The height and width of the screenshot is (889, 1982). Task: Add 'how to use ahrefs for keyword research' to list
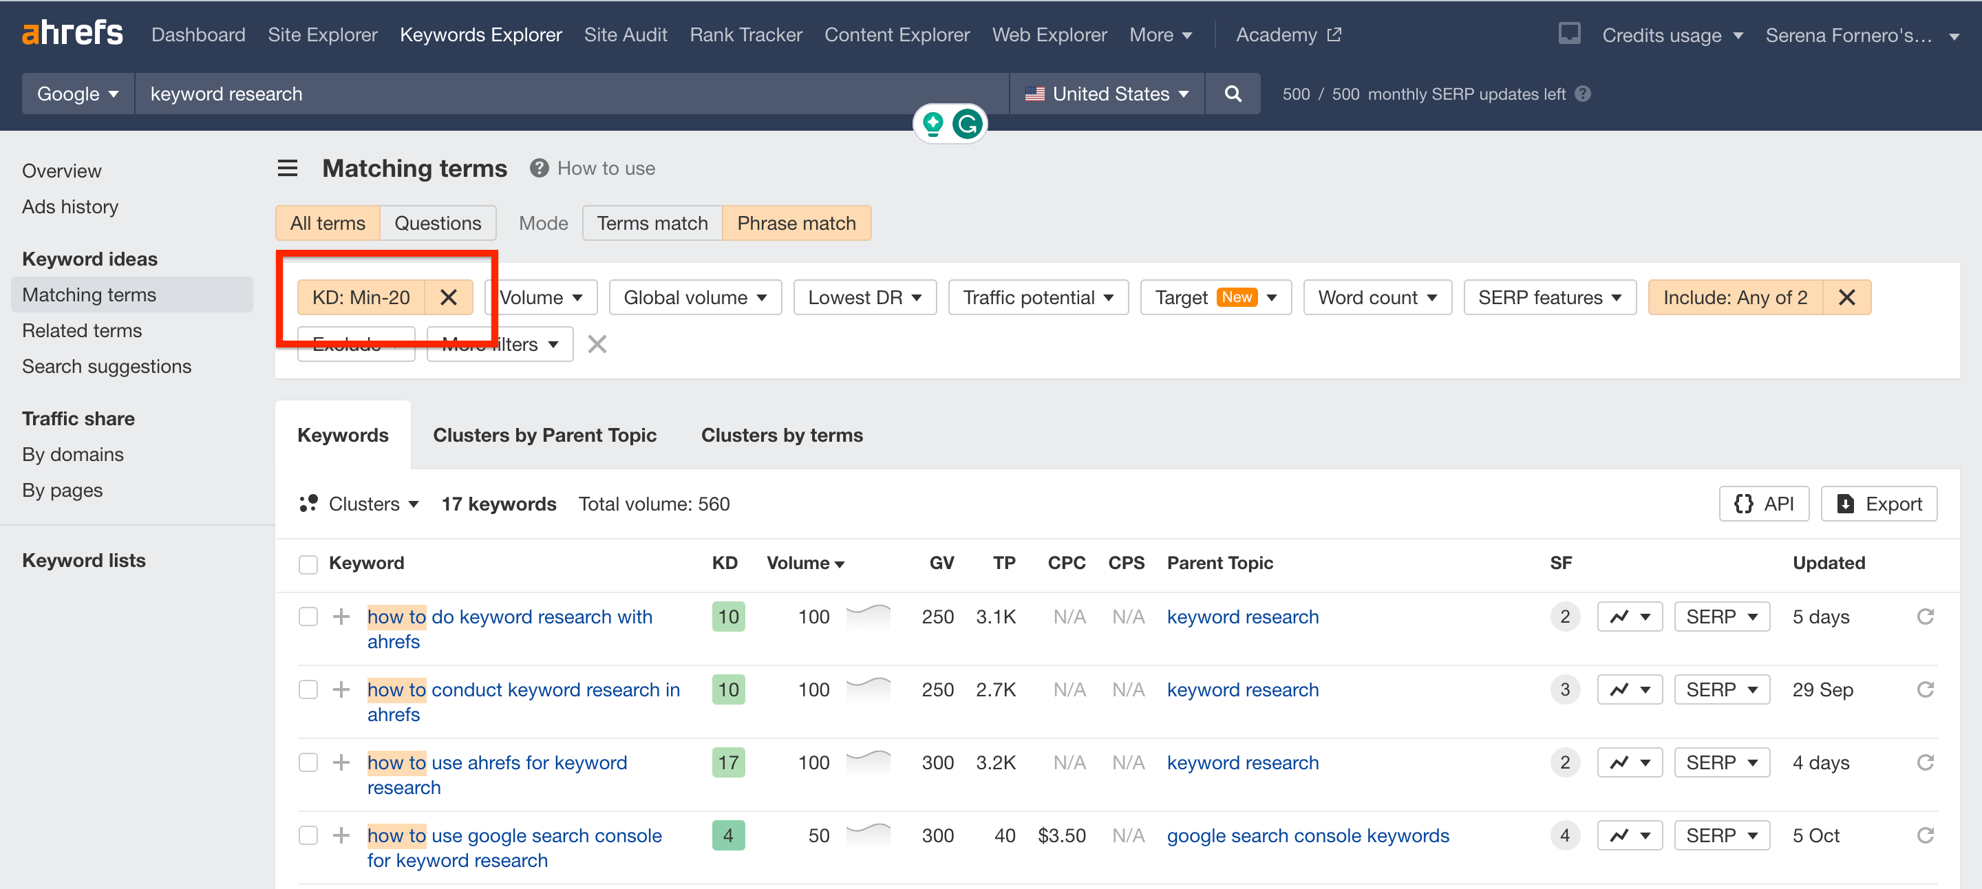[341, 762]
